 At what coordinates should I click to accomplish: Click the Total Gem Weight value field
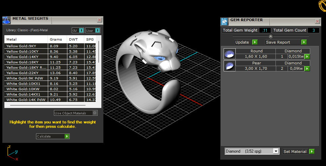click(x=265, y=31)
